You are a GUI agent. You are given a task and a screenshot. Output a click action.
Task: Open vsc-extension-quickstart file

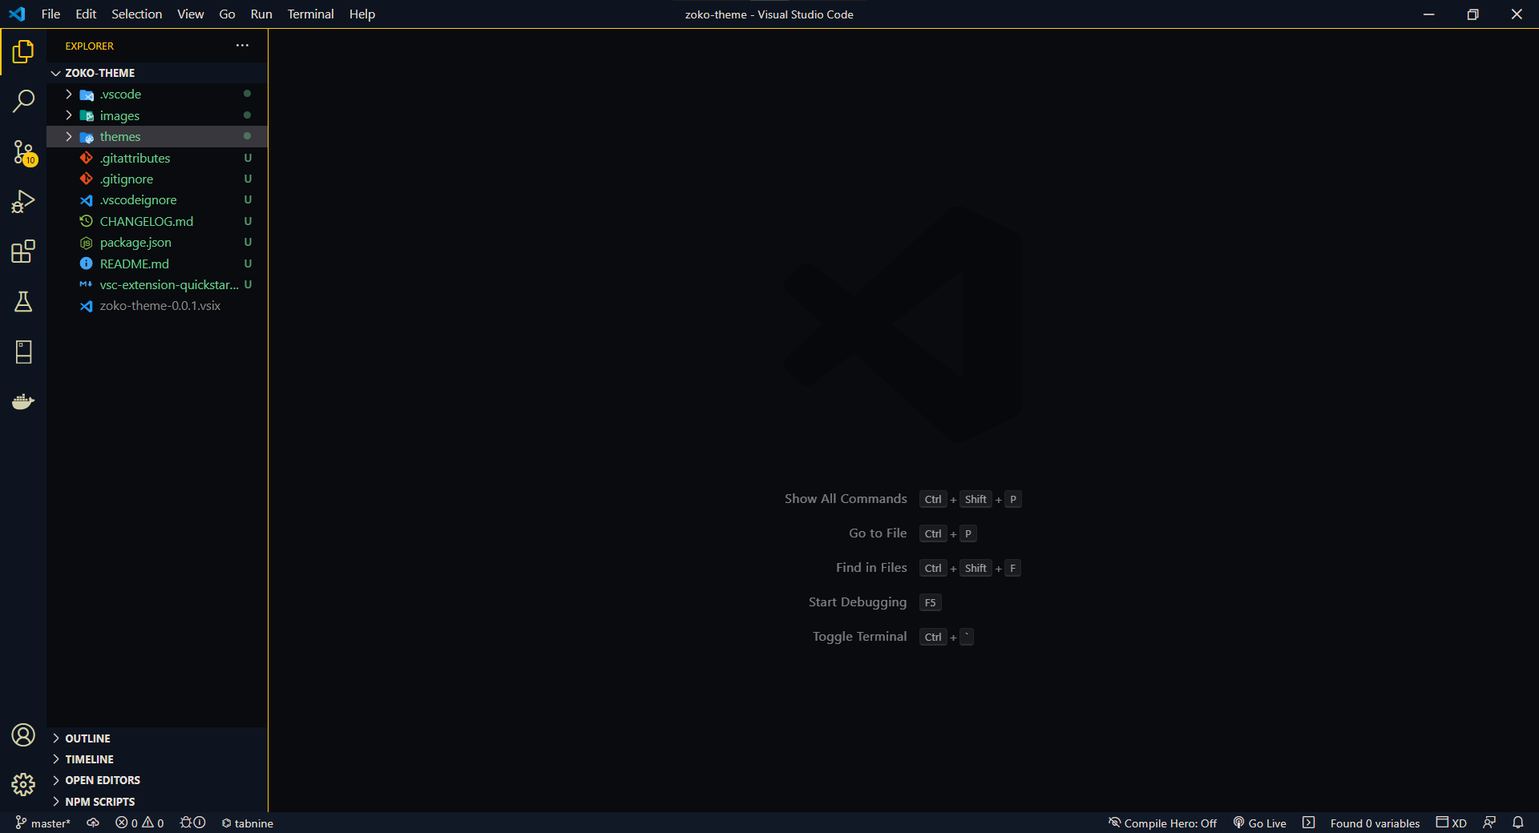point(157,285)
